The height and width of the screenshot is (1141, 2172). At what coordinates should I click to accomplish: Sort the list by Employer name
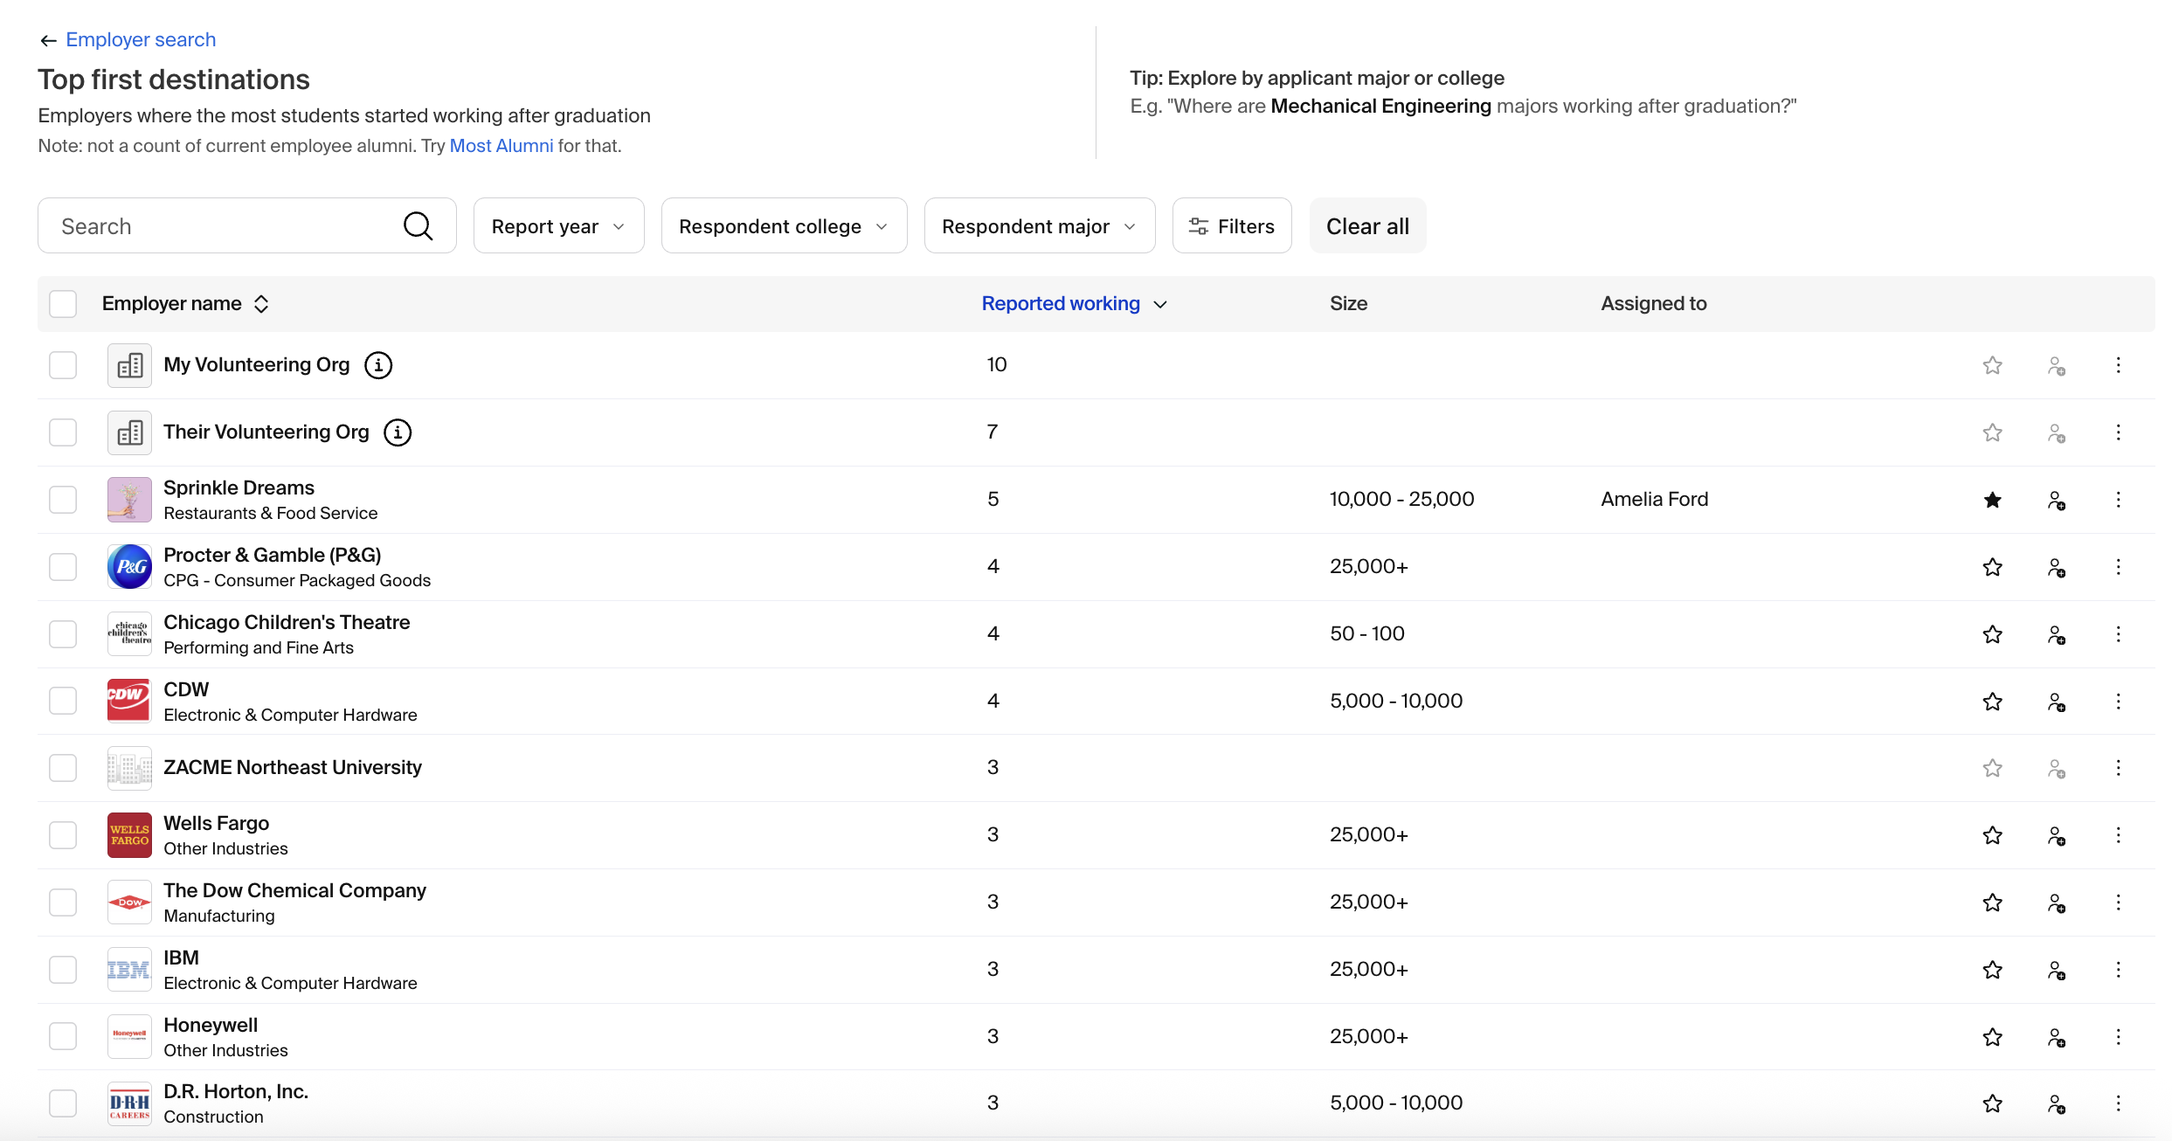(185, 304)
